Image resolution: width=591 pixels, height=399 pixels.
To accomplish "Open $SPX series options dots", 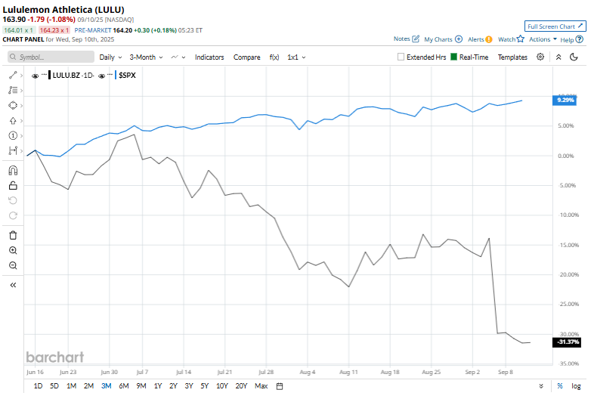I will click(x=110, y=75).
